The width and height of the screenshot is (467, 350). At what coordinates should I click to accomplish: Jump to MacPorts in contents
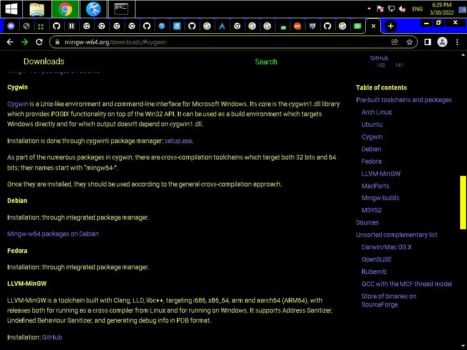pos(375,186)
